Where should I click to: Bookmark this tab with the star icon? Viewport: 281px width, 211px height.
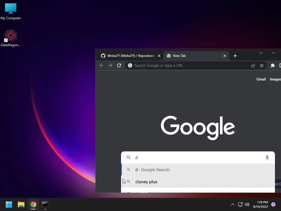coord(262,65)
